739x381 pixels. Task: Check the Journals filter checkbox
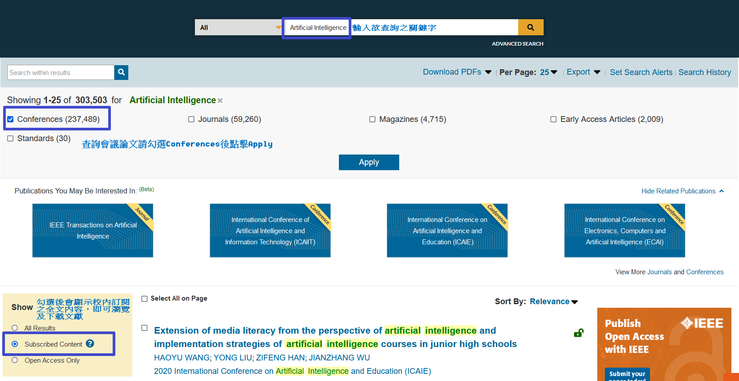coord(191,119)
